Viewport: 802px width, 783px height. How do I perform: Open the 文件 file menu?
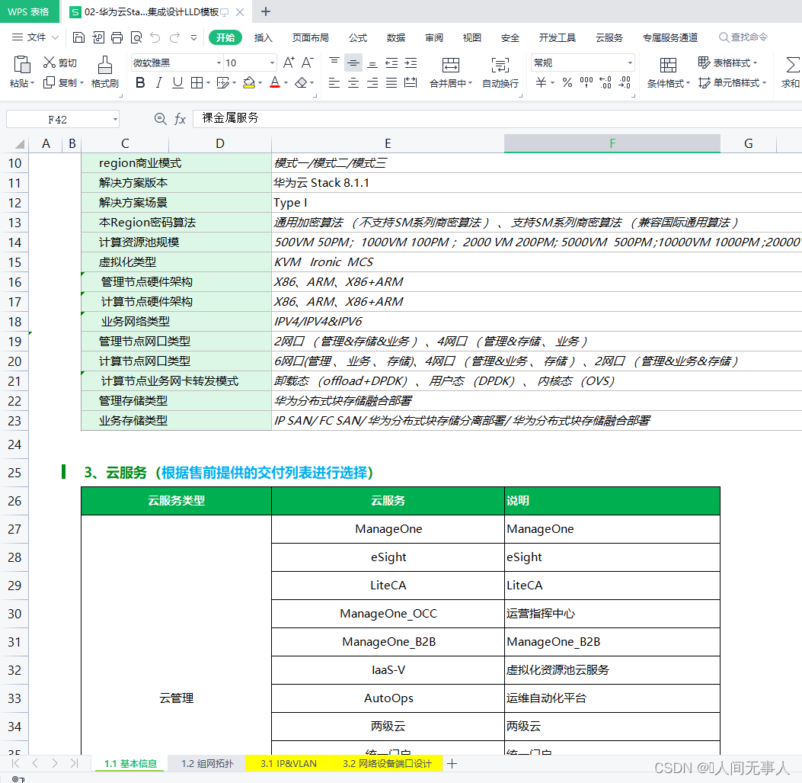click(x=36, y=37)
